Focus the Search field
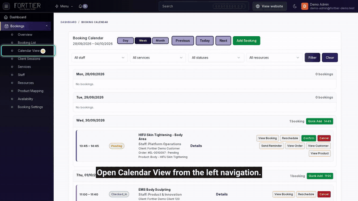 (x=204, y=6)
